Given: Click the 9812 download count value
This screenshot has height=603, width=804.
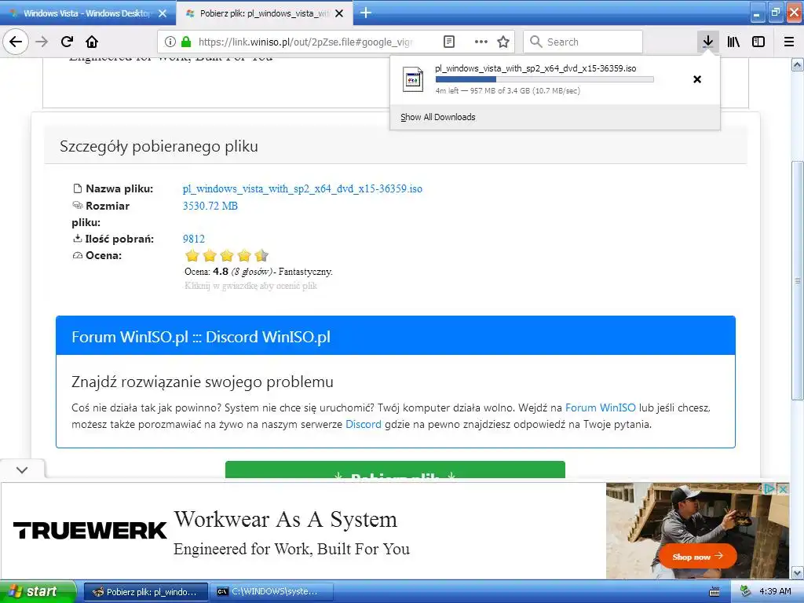Looking at the screenshot, I should click(194, 239).
